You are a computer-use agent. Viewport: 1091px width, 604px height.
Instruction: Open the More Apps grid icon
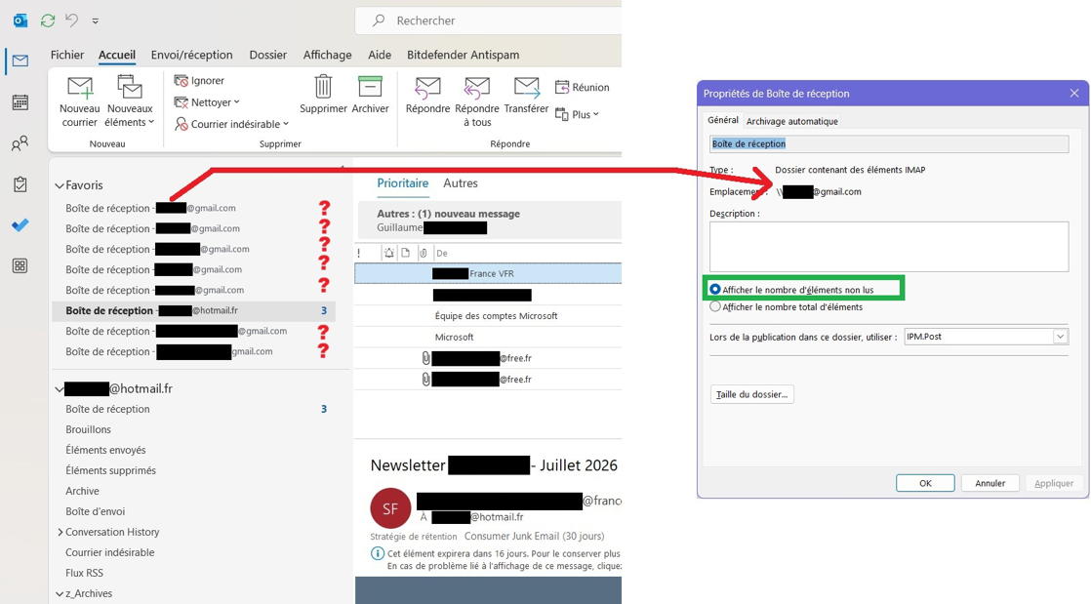tap(20, 265)
